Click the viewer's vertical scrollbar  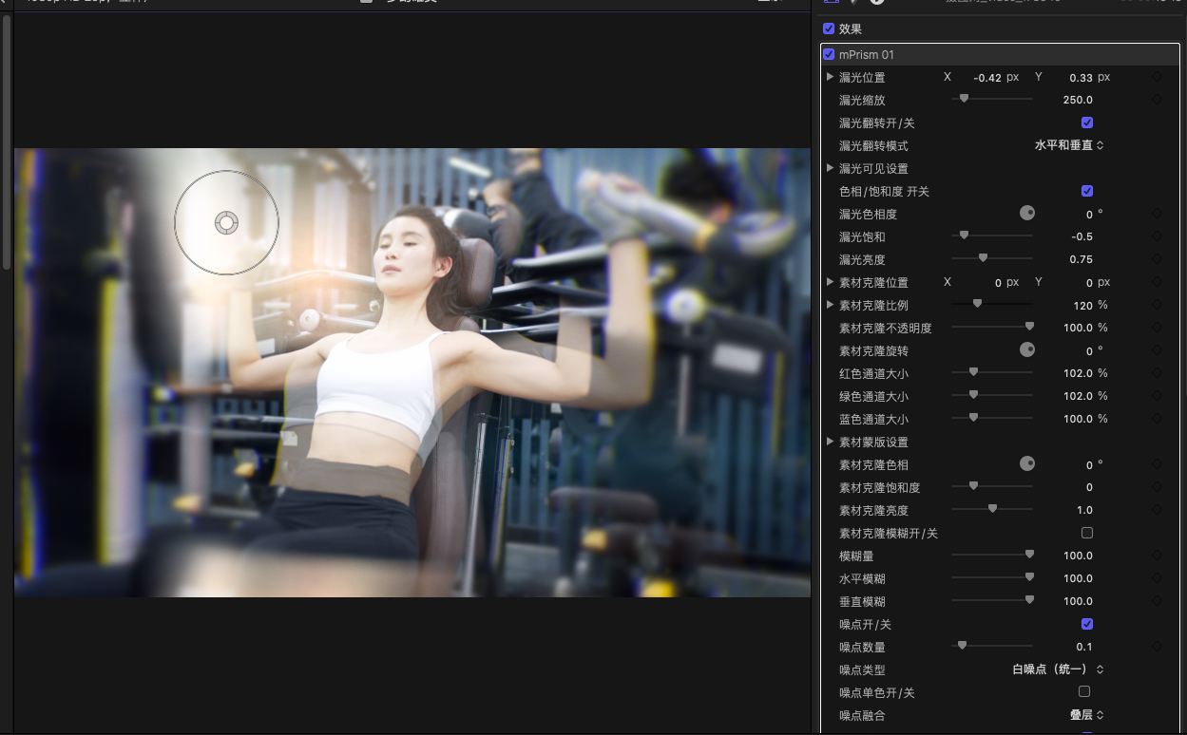pos(7,142)
